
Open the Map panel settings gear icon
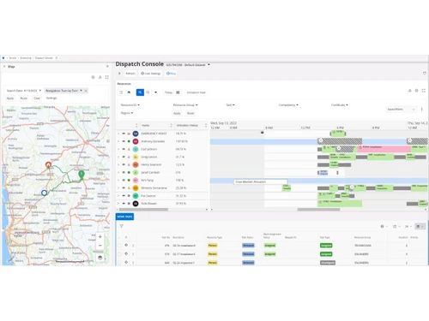click(x=93, y=77)
